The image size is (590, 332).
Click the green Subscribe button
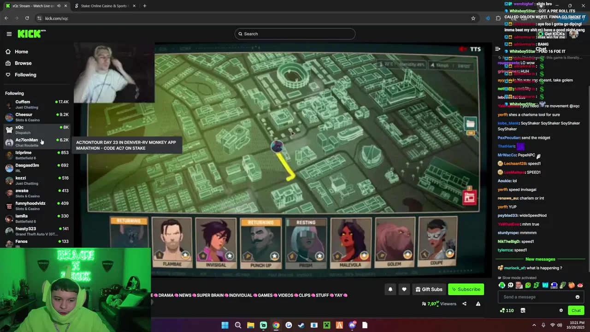click(466, 289)
